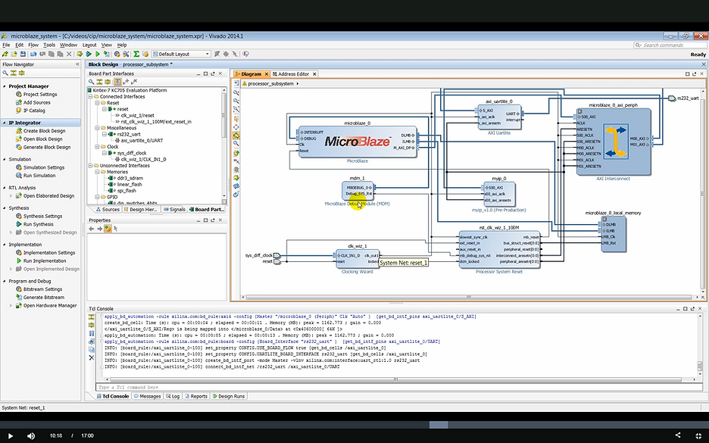Click the search icon in Board Part Interfaces

(x=91, y=82)
